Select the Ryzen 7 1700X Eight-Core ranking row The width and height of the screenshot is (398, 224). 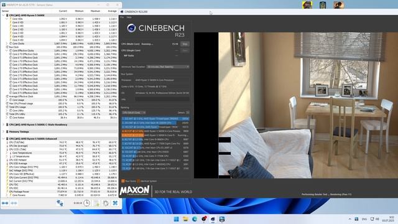[x=155, y=144]
